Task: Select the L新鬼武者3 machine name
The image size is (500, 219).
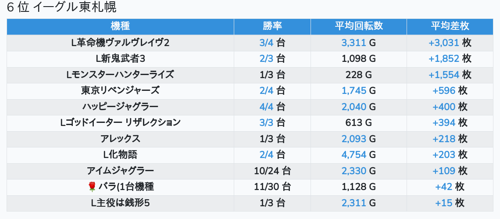Action: (x=120, y=58)
